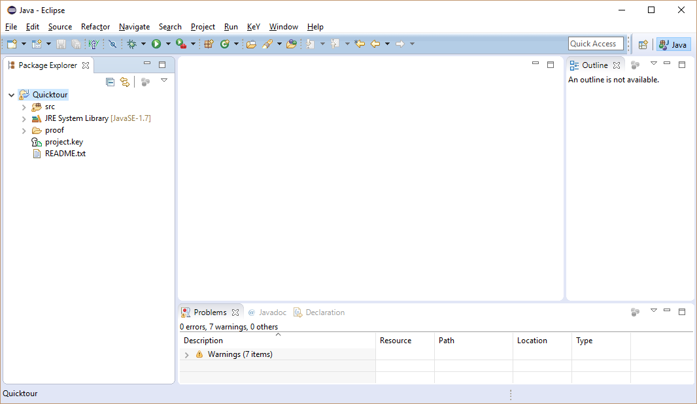
Task: Open the External Tools dropdown arrow
Action: 193,44
